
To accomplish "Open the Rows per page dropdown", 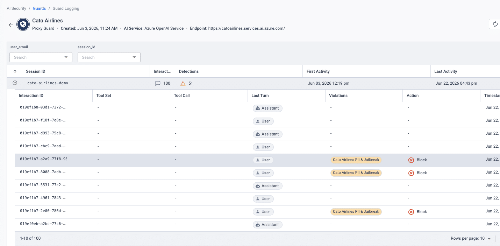I will (486, 238).
